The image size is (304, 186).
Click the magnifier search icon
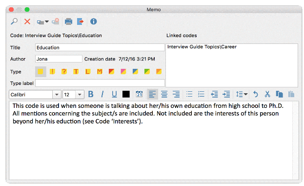pyautogui.click(x=14, y=21)
